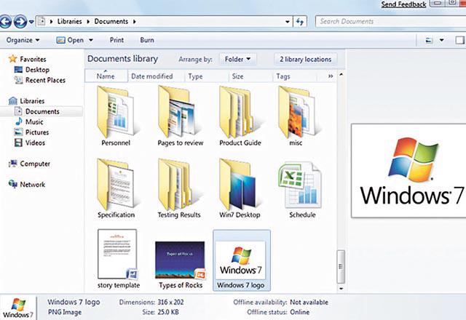
Task: Go forward with the Forward arrow button
Action: pos(20,22)
